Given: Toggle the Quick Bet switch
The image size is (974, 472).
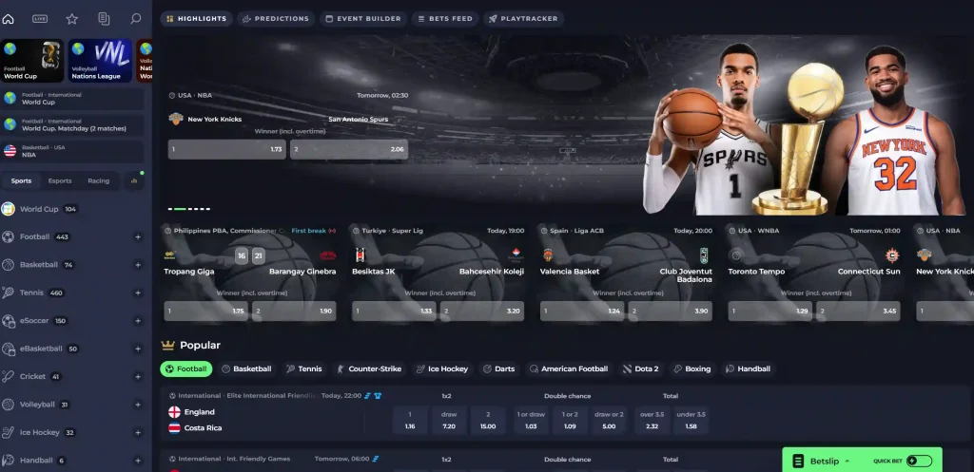Looking at the screenshot, I should tap(920, 461).
